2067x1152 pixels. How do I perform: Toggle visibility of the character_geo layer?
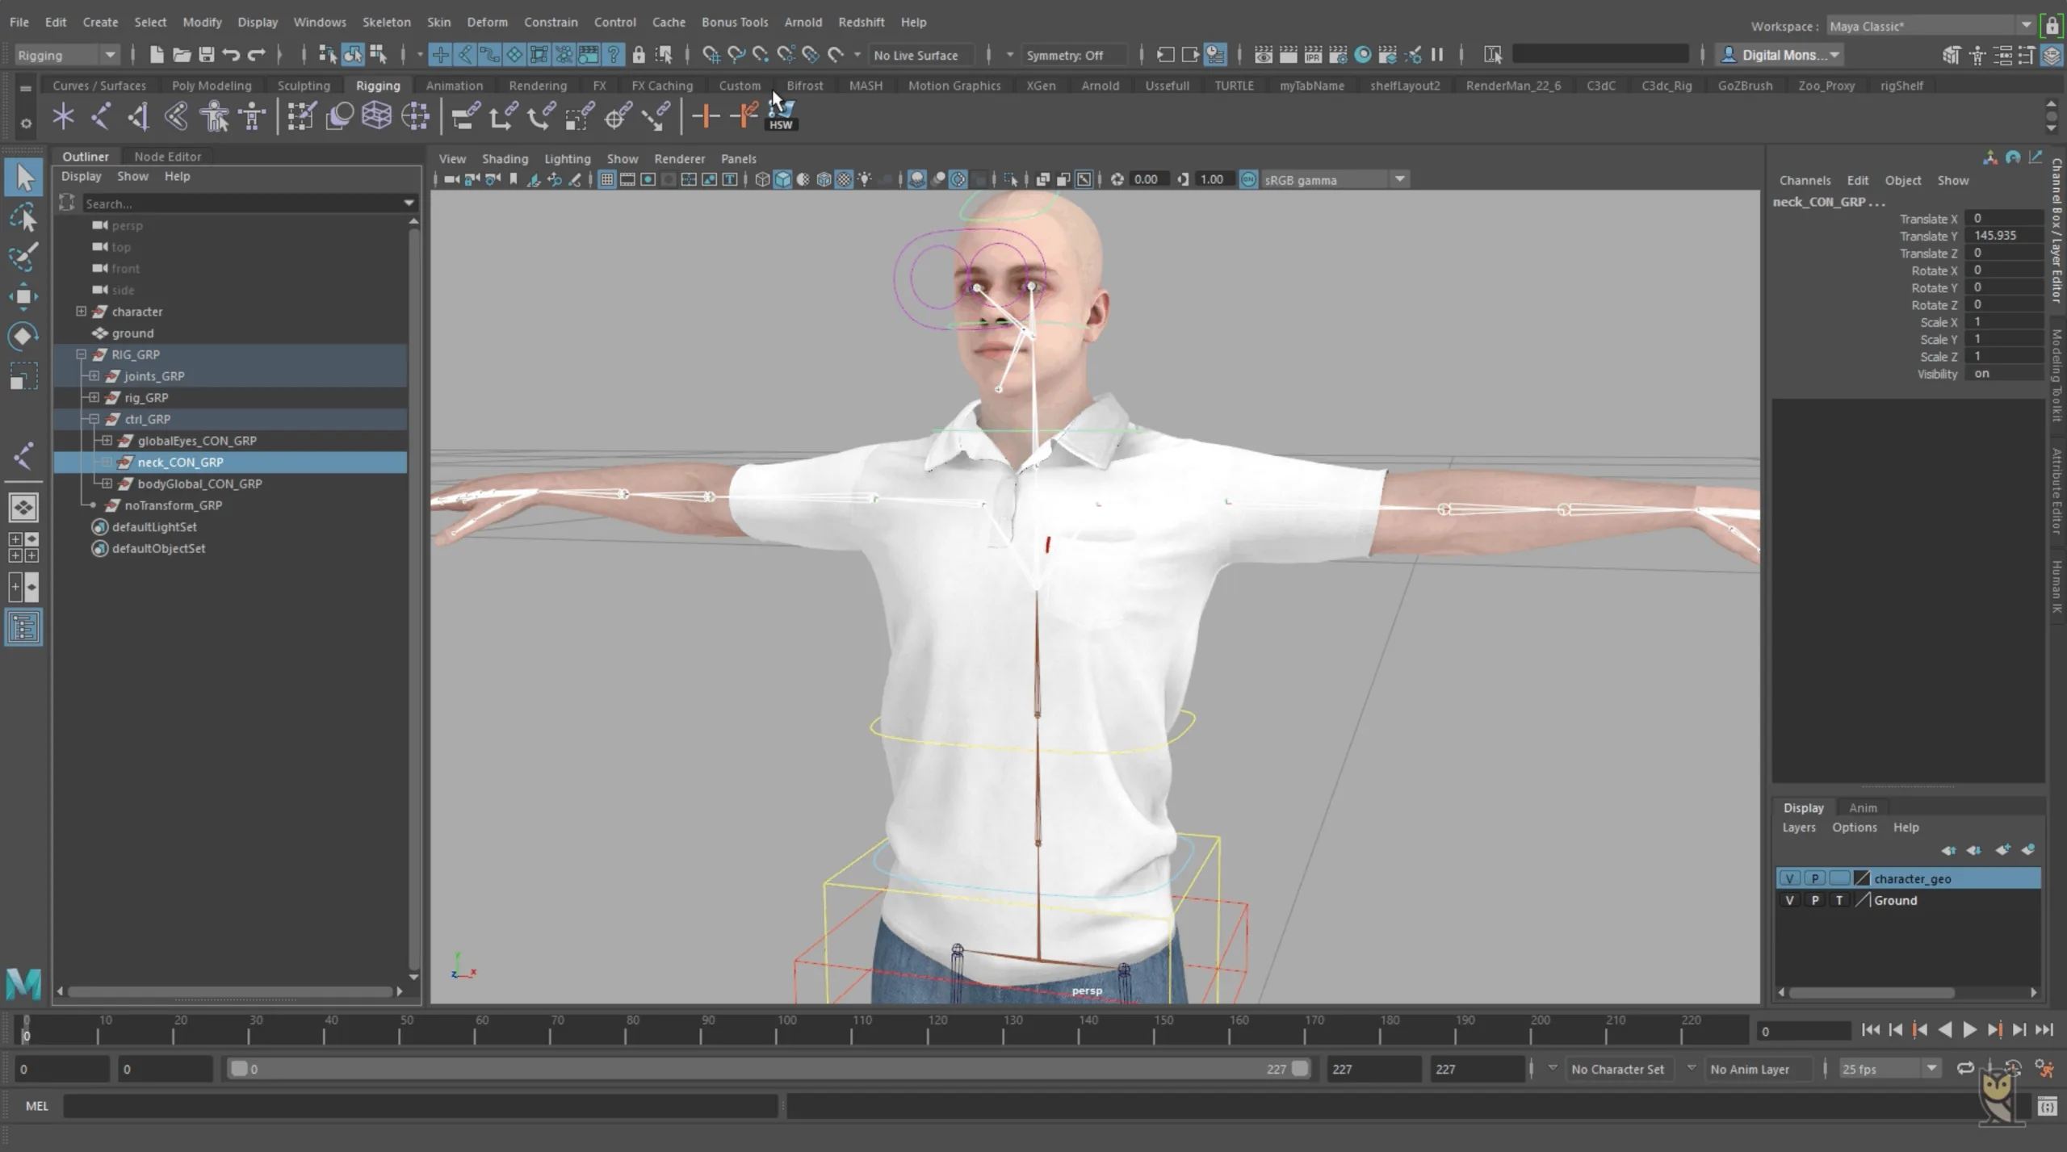(x=1791, y=878)
